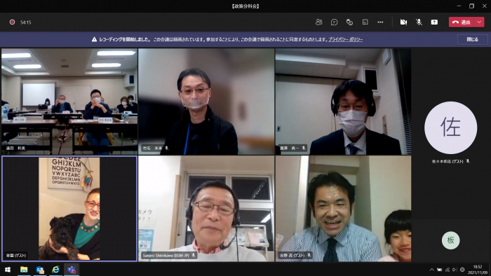Viewport: 491px width, 276px height.
Task: Open the reactions icon in toolbar
Action: 349,22
